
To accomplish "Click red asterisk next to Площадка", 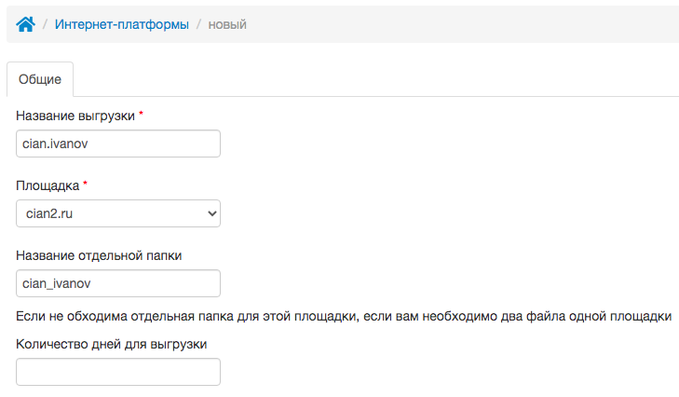I will tap(85, 184).
